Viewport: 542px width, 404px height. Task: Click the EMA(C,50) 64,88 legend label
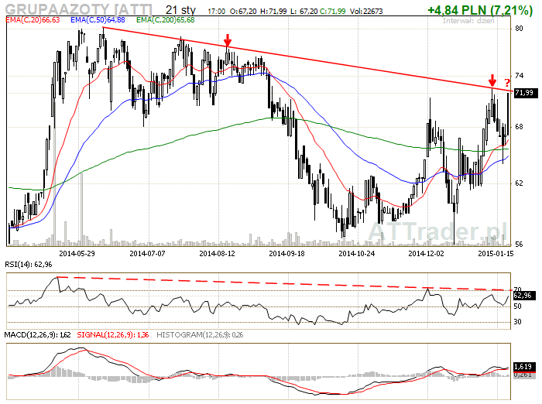pos(98,19)
